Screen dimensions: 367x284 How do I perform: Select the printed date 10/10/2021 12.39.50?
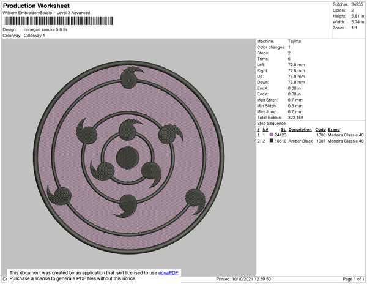pyautogui.click(x=251, y=279)
